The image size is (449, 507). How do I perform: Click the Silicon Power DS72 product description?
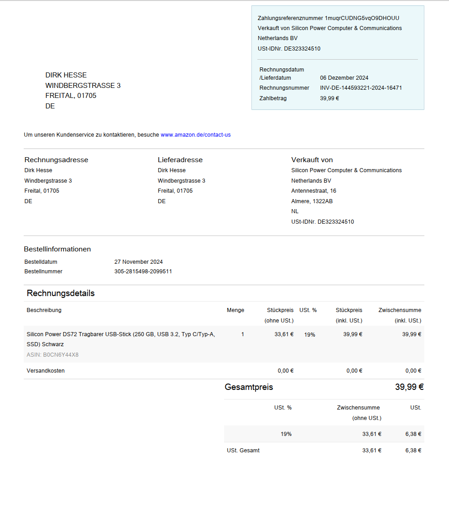point(120,339)
